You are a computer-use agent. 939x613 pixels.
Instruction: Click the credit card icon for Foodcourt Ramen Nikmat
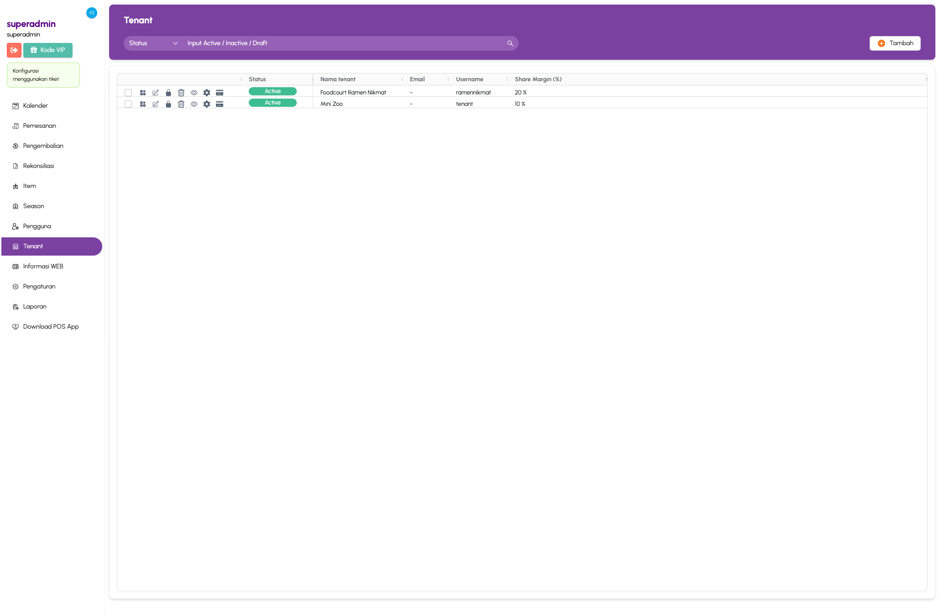(x=220, y=93)
